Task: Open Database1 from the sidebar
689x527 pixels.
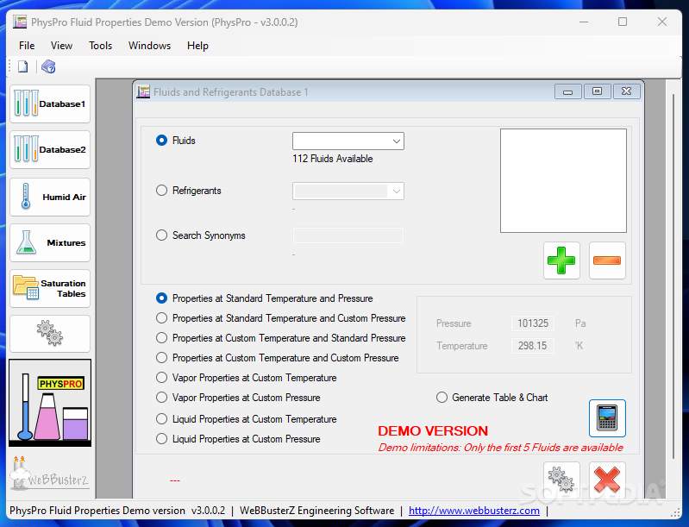Action: click(50, 104)
